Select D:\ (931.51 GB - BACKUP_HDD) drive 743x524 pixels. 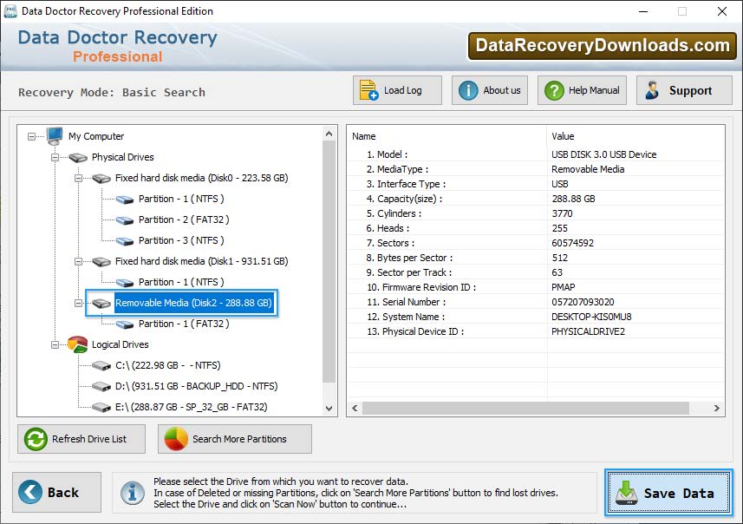pos(196,386)
